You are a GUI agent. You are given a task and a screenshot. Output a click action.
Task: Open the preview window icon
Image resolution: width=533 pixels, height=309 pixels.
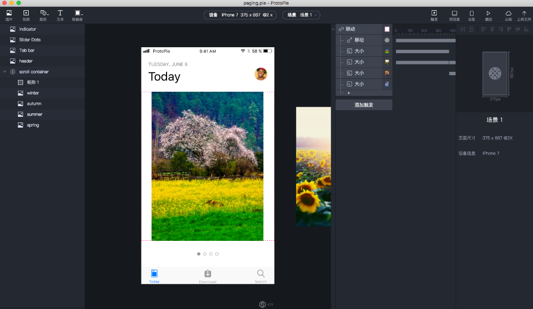click(x=454, y=15)
